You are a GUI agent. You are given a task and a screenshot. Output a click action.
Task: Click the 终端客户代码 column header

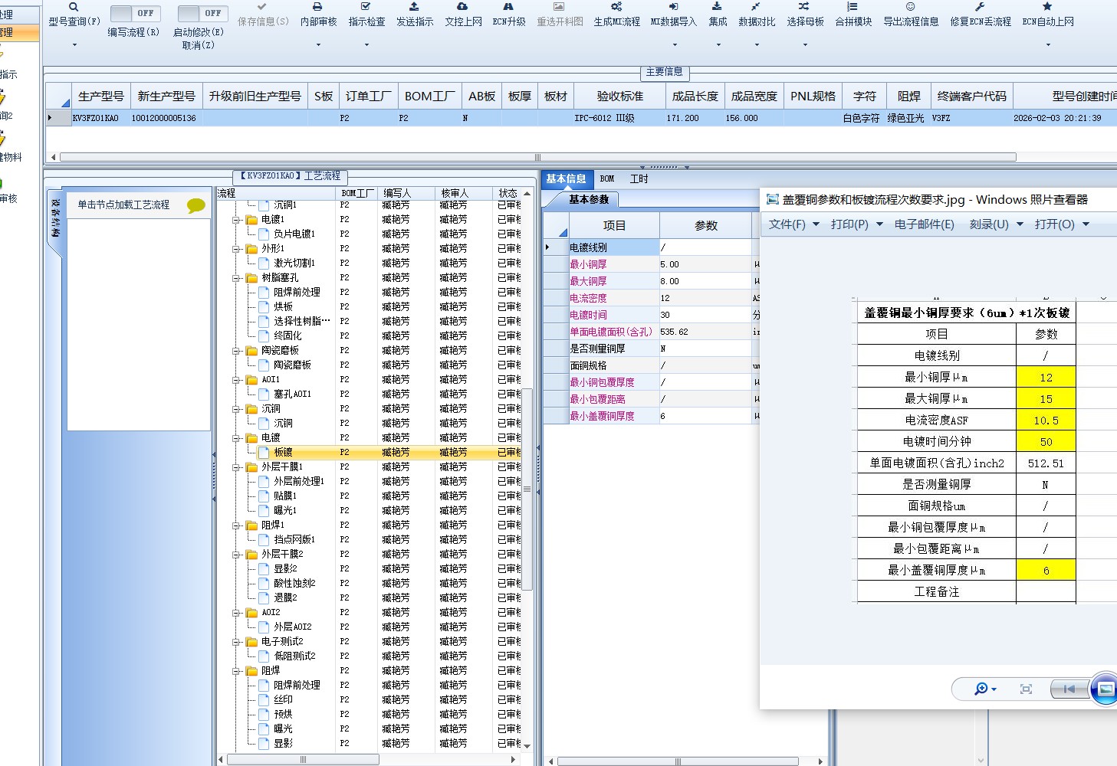click(972, 97)
